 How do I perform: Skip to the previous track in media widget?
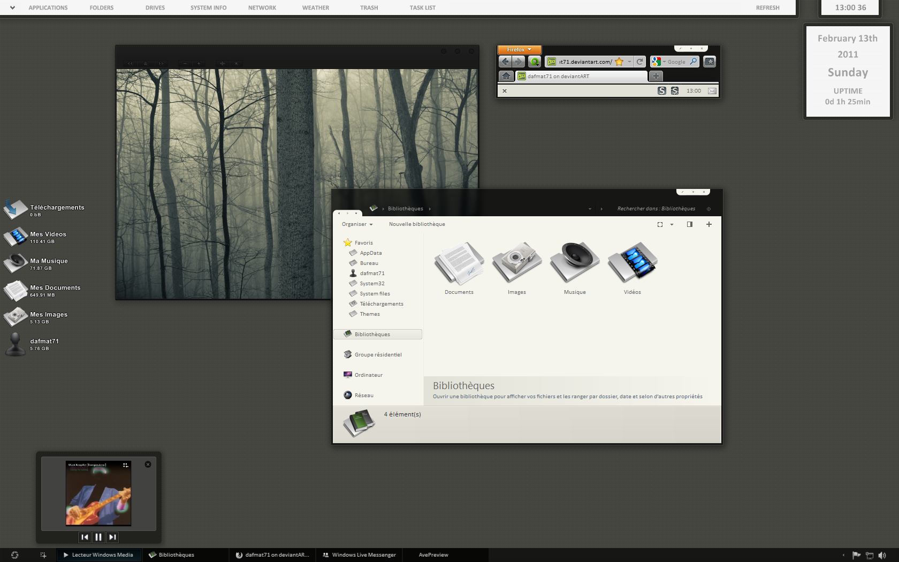[85, 537]
